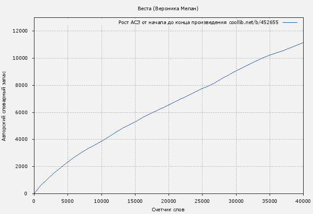Click the 2000 y-axis tick label
Viewport: 313px width, 214px height.
22,167
